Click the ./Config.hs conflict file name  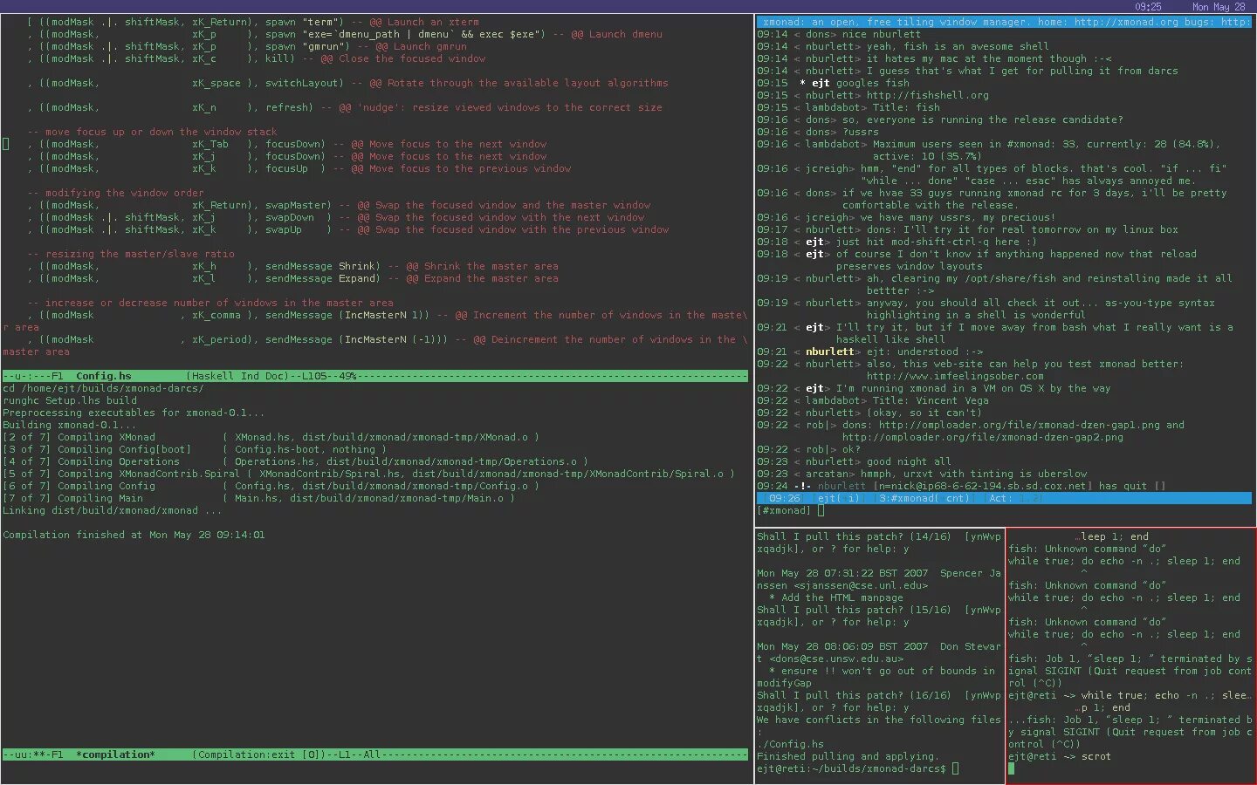click(x=790, y=744)
